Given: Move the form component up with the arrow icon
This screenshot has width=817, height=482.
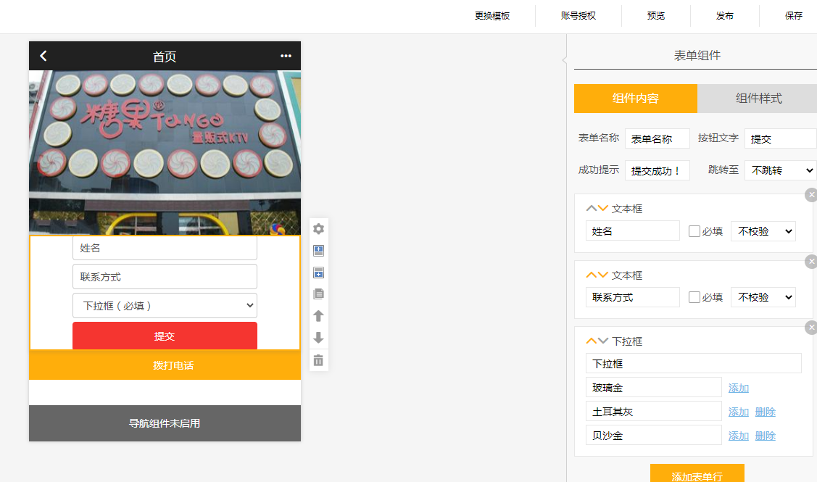Looking at the screenshot, I should click(318, 316).
